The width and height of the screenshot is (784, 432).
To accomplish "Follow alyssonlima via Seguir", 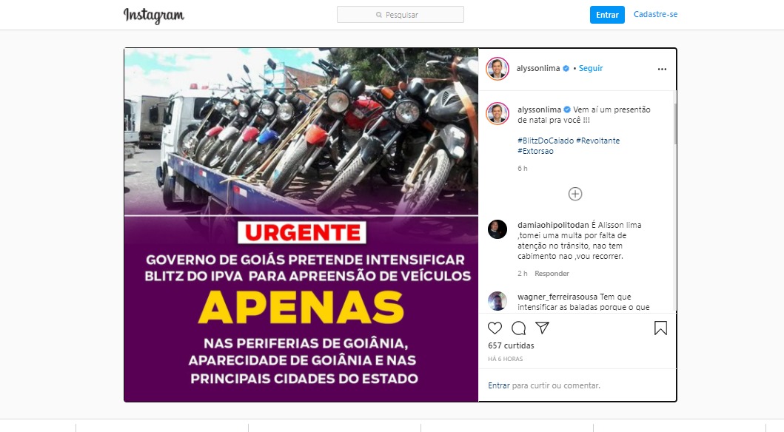I will click(591, 68).
